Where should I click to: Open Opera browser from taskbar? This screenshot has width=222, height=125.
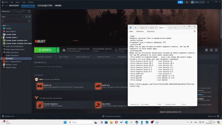tap(116, 122)
